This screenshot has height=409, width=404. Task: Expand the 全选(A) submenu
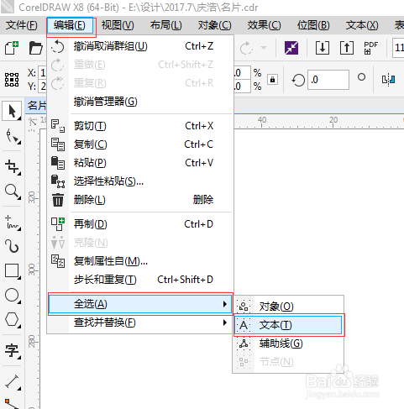140,304
